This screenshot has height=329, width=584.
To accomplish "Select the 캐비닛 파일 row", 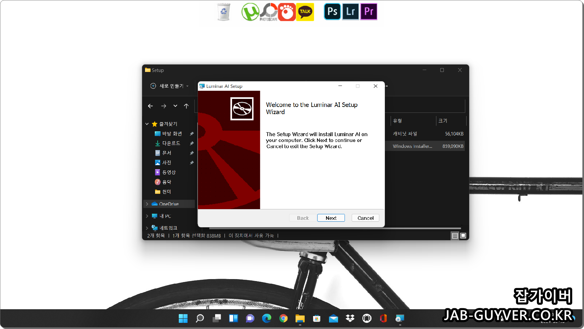I will click(x=425, y=134).
